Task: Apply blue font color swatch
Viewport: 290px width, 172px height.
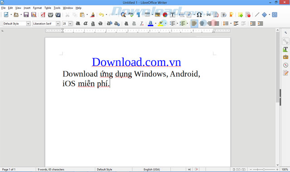Action: coord(150,23)
